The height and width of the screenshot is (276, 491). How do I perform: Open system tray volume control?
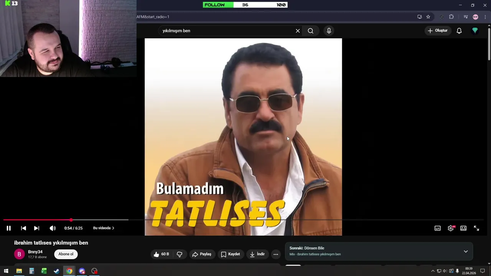[445, 271]
